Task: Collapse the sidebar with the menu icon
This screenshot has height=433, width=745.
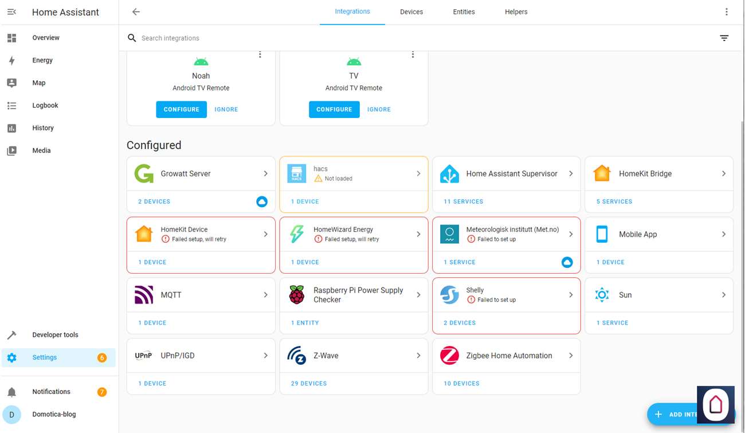Action: tap(11, 12)
